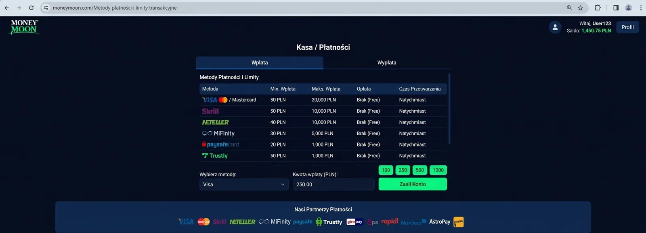Click the 20,000 PLN max deposit cell
646x233 pixels.
coord(324,100)
